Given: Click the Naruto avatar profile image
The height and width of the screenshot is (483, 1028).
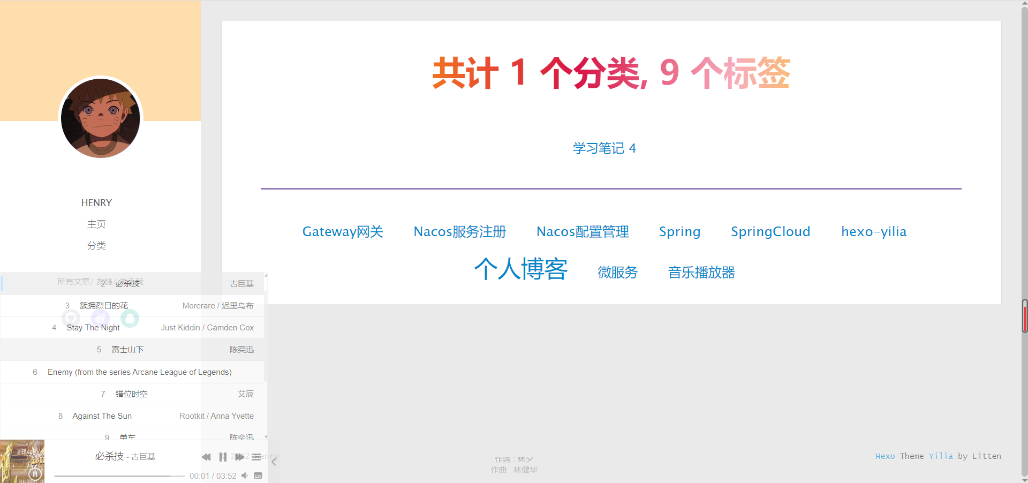Looking at the screenshot, I should pyautogui.click(x=101, y=118).
